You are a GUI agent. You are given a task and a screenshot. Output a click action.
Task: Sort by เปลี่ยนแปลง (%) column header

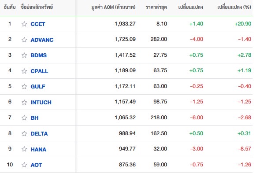point(234,7)
